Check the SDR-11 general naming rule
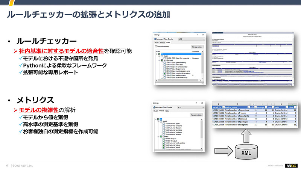The height and width of the screenshot is (169, 301). 164,62
